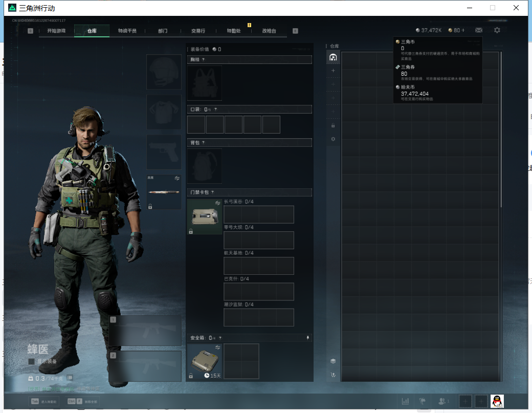Viewport: 532px width, 413px height.
Task: Select the key card case item
Action: 205,216
